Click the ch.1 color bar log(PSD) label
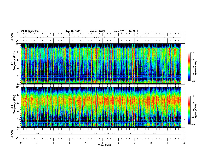This screenshot has width=207, height=160. coord(196,68)
